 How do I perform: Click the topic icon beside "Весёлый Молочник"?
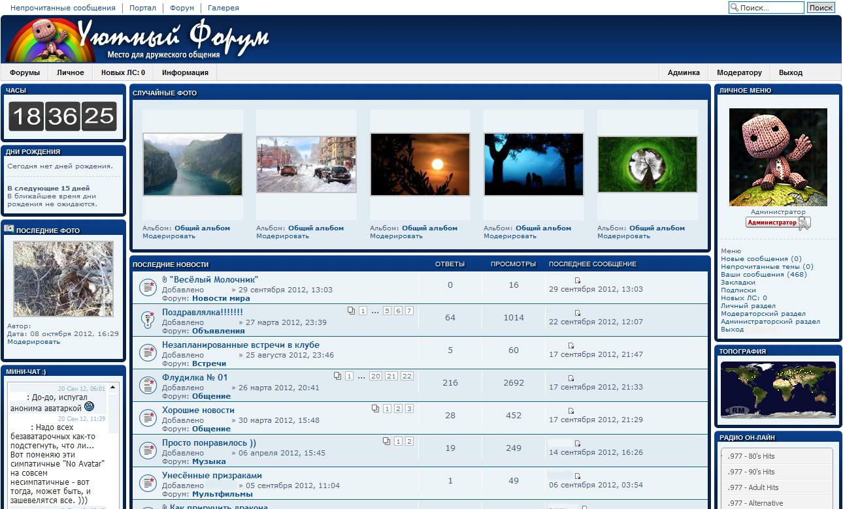148,287
